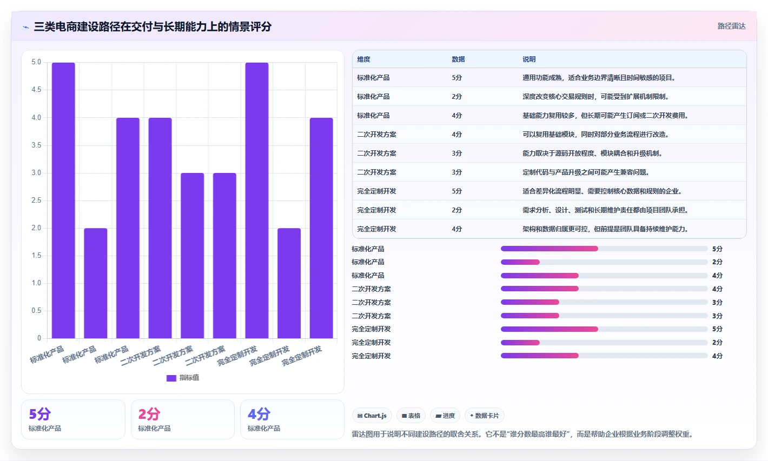Click the chart bar for 标准化产品 with value 2
This screenshot has height=461, width=768.
[x=96, y=283]
